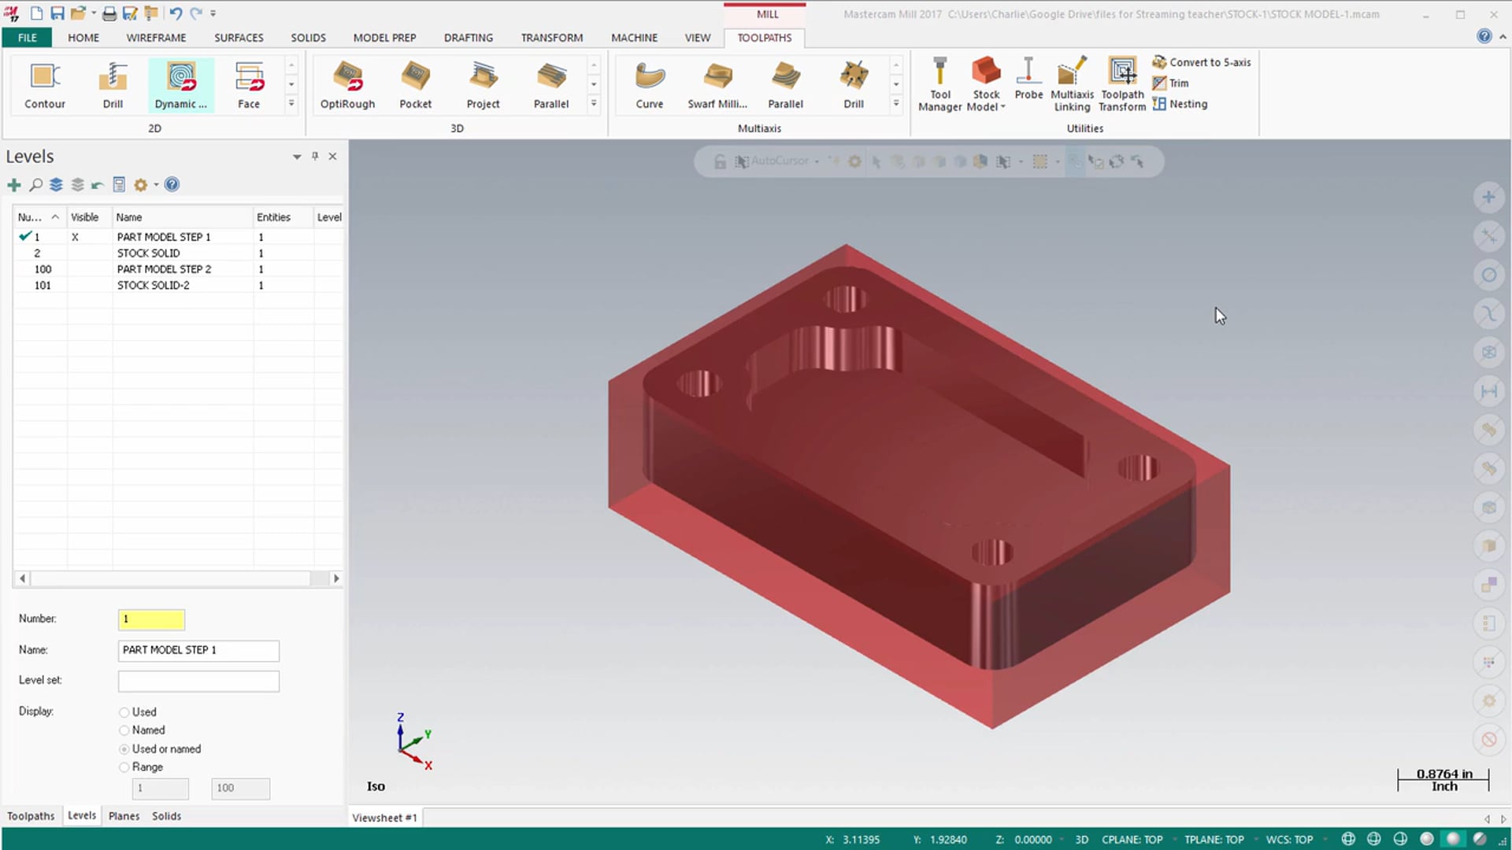Click the OptiRough toolpath icon
The width and height of the screenshot is (1512, 850).
pos(348,85)
